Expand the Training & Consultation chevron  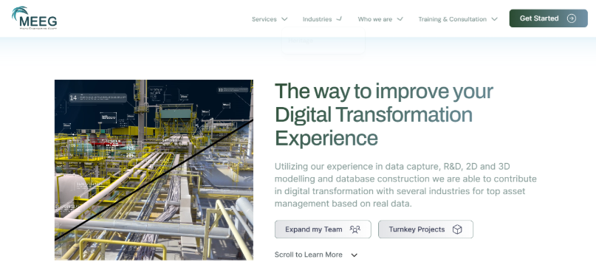coord(495,19)
